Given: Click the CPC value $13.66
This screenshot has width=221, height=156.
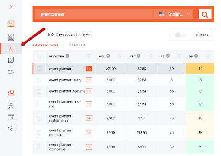Looking at the screenshot, I should click(x=142, y=133).
